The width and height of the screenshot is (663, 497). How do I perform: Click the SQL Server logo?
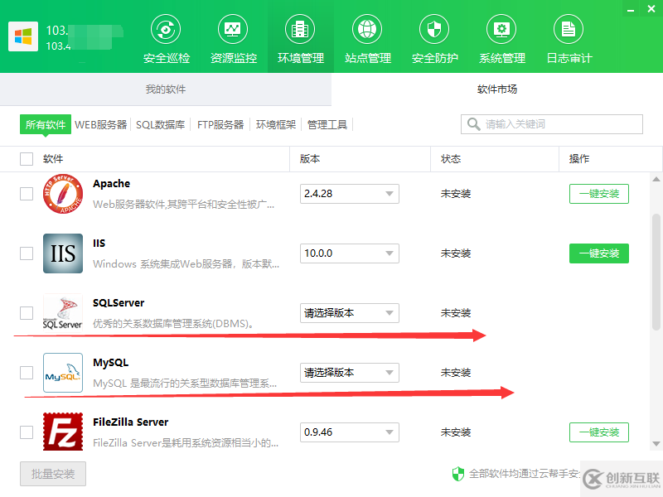[x=63, y=313]
